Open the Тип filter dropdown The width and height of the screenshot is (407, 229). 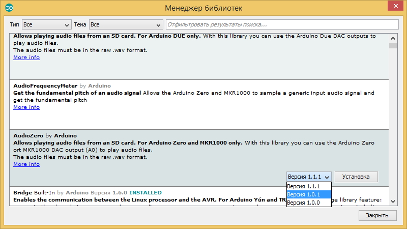pyautogui.click(x=46, y=24)
